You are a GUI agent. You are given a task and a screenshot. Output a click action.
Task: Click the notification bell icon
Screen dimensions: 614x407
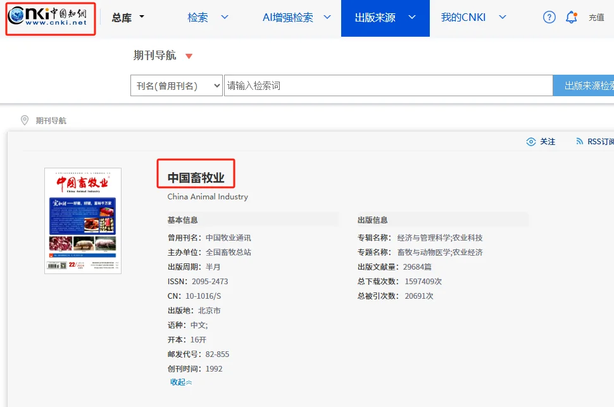571,17
